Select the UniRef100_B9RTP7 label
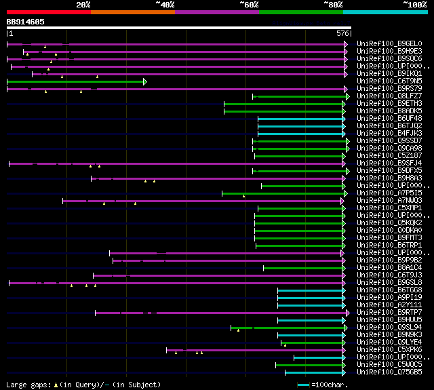Image resolution: width=434 pixels, height=390 pixels. click(x=389, y=313)
